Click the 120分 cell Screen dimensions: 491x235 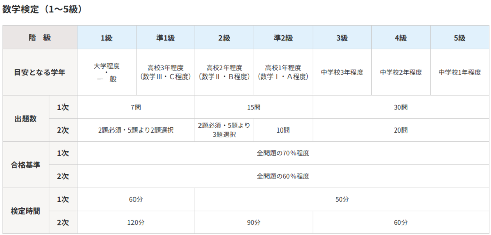[136, 222]
